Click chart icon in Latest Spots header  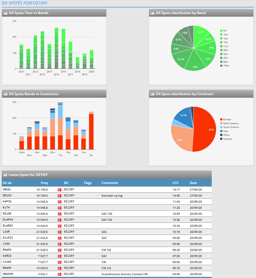(x=5, y=175)
